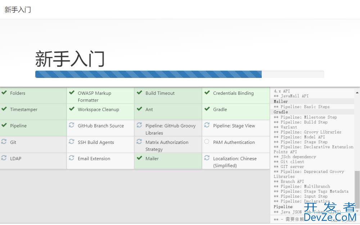Screen dimensions: 360x225
Task: Click the checkmark icon next to Gradle plugin cell
Action: [207, 109]
